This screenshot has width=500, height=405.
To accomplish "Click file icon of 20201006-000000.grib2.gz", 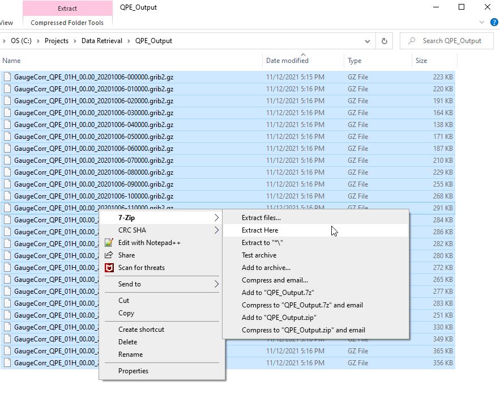I will (x=7, y=77).
